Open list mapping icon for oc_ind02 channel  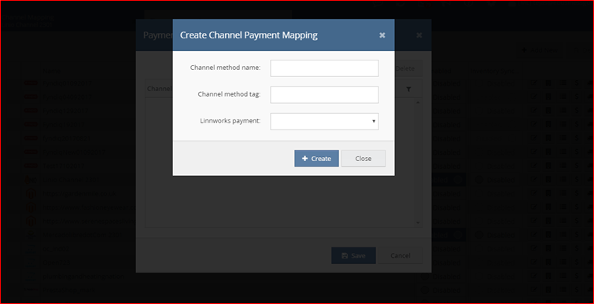[563, 249]
